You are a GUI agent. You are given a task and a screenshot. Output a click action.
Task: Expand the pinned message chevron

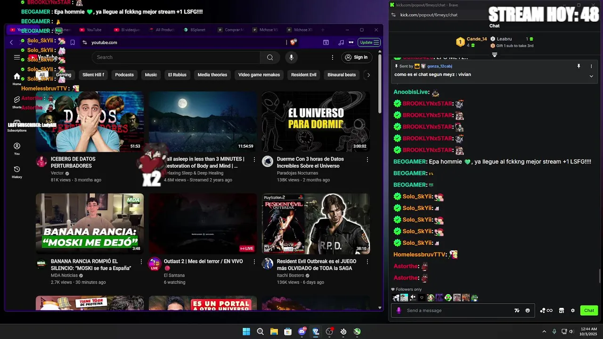pos(591,76)
